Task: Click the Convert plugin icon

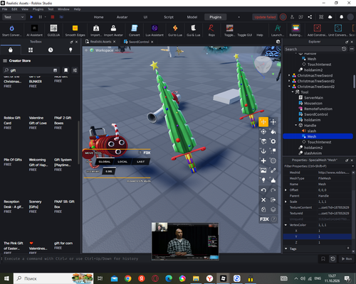Action: coord(135,31)
